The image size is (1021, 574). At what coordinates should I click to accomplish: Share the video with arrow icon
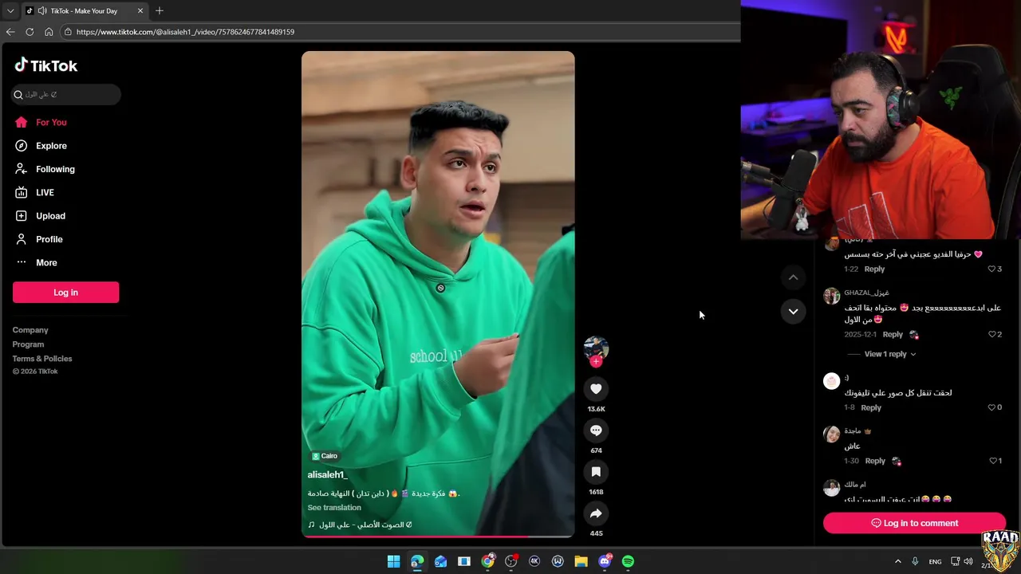click(596, 513)
